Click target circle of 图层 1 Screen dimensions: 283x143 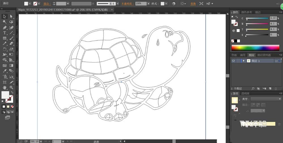276,61
